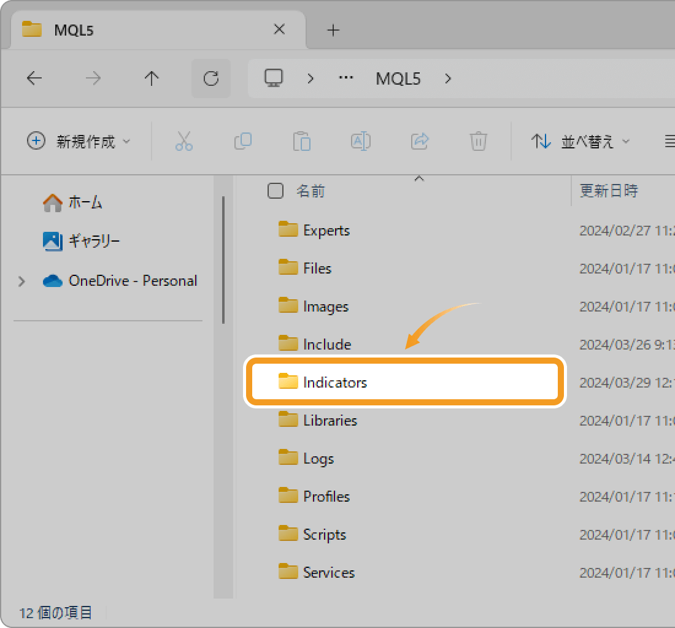This screenshot has height=628, width=675.
Task: Select the Files folder
Action: 305,268
